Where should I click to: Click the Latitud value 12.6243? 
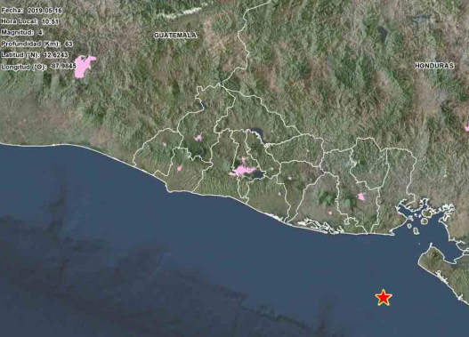(56, 55)
